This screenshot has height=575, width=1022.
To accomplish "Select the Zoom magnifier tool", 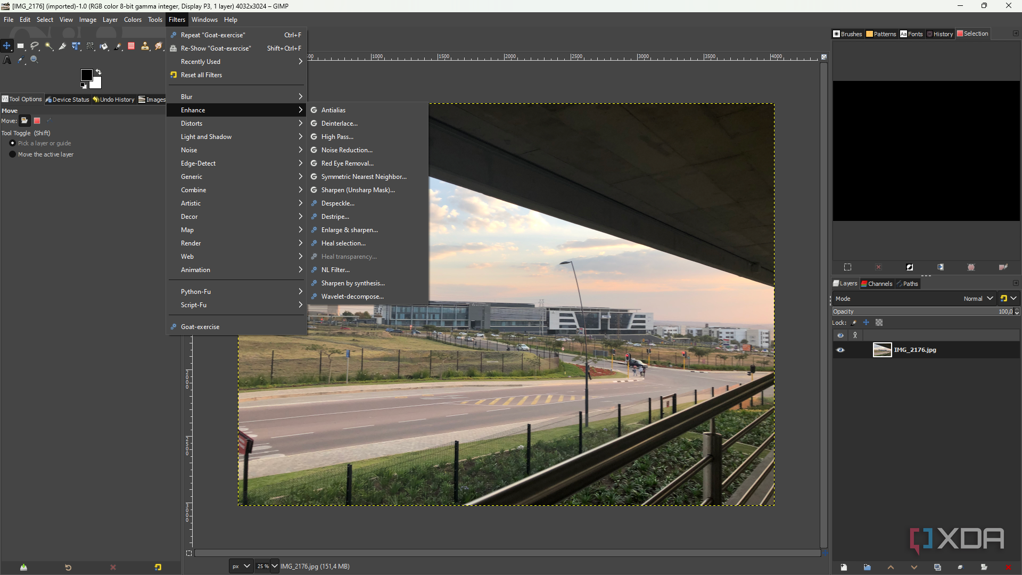I will [x=35, y=60].
